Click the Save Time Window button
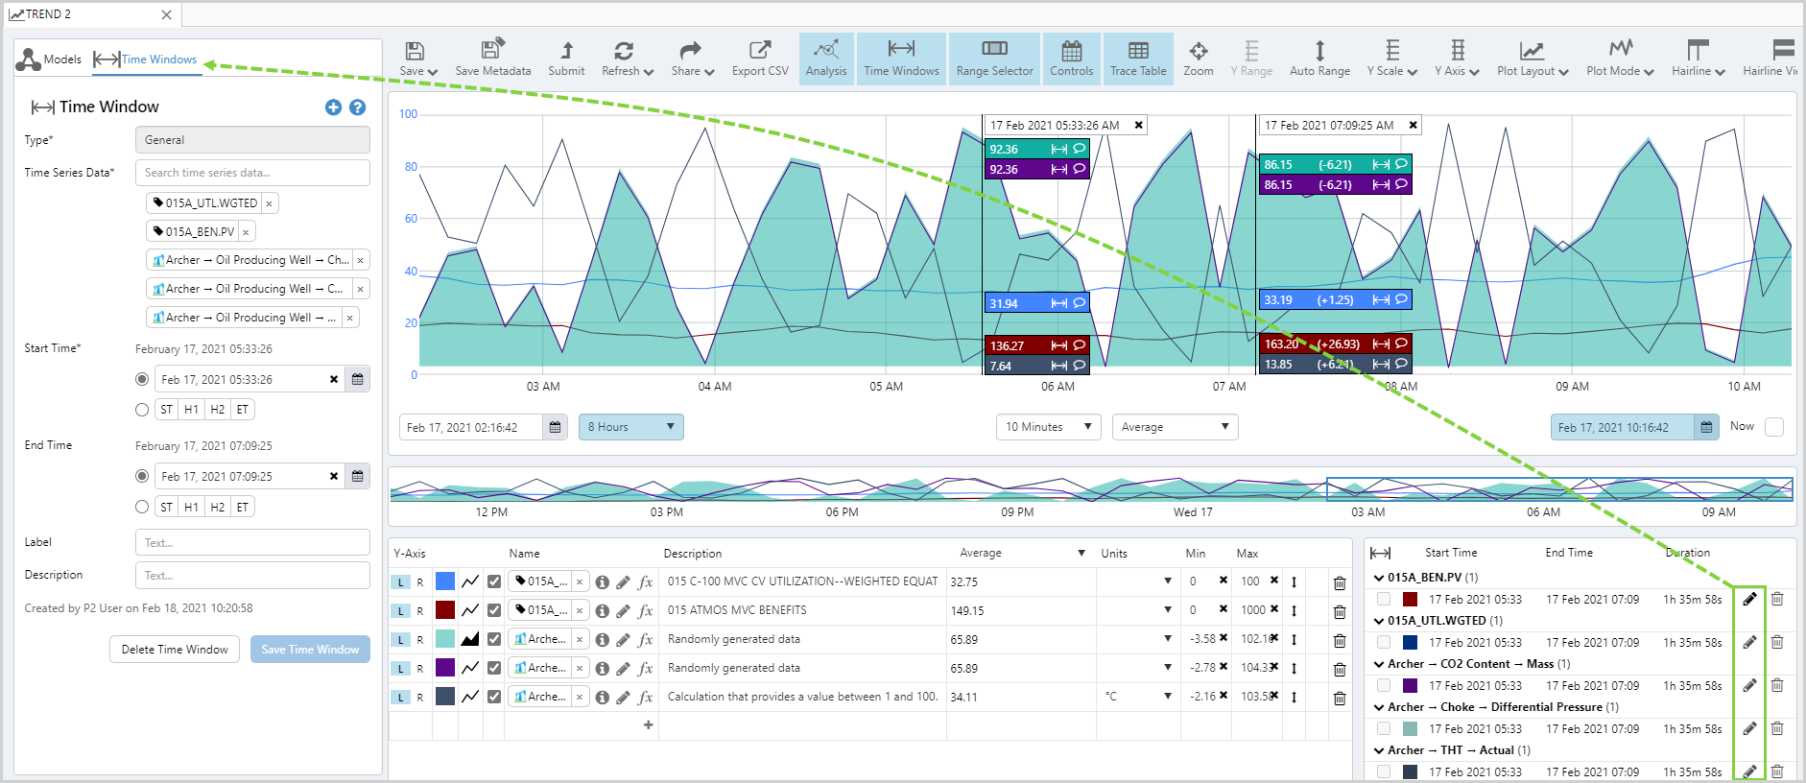This screenshot has width=1806, height=783. pyautogui.click(x=310, y=650)
